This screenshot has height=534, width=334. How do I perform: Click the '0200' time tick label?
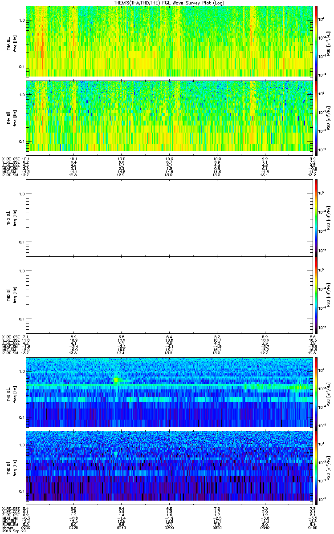point(26,528)
